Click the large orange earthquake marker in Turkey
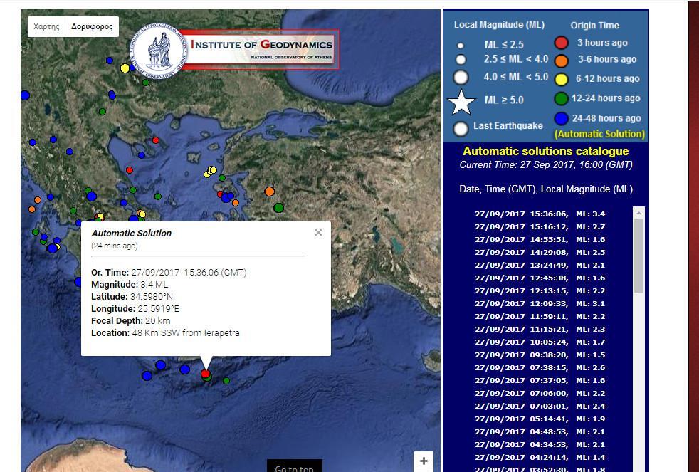 tap(269, 192)
